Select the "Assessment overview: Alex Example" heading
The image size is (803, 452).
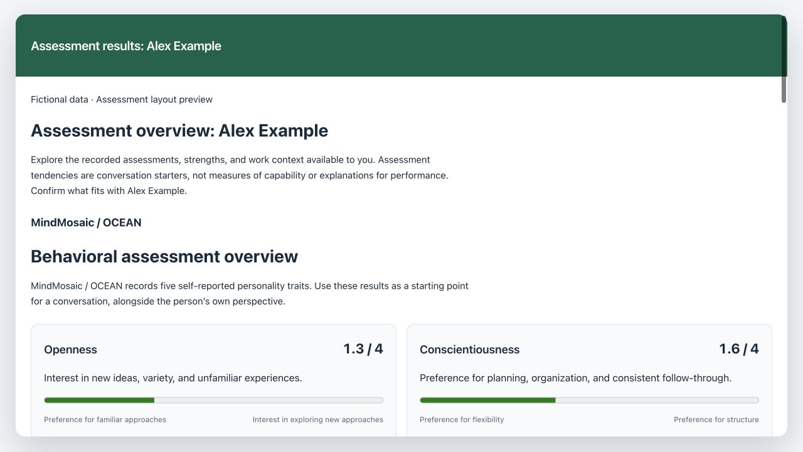point(179,131)
